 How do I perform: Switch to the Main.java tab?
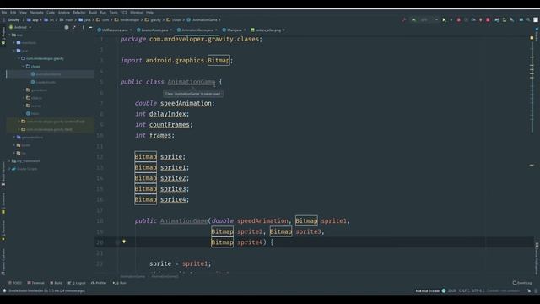point(235,30)
